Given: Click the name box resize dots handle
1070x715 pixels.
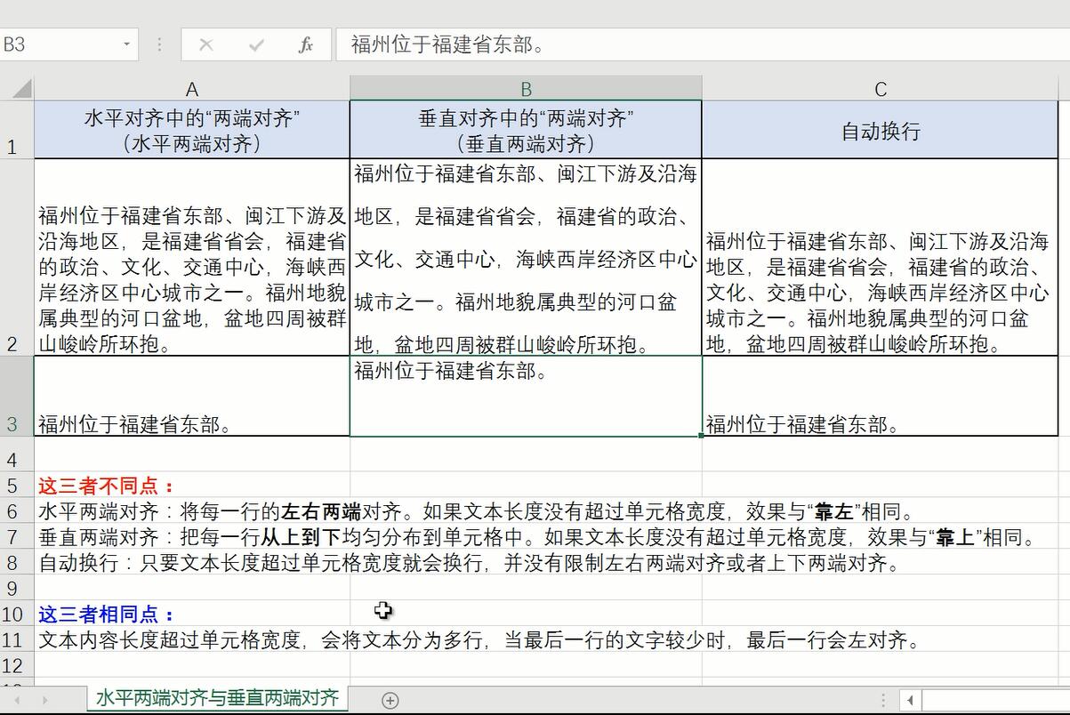Looking at the screenshot, I should [160, 44].
